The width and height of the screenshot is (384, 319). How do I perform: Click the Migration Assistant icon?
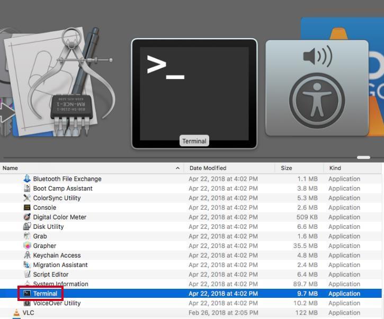click(27, 264)
